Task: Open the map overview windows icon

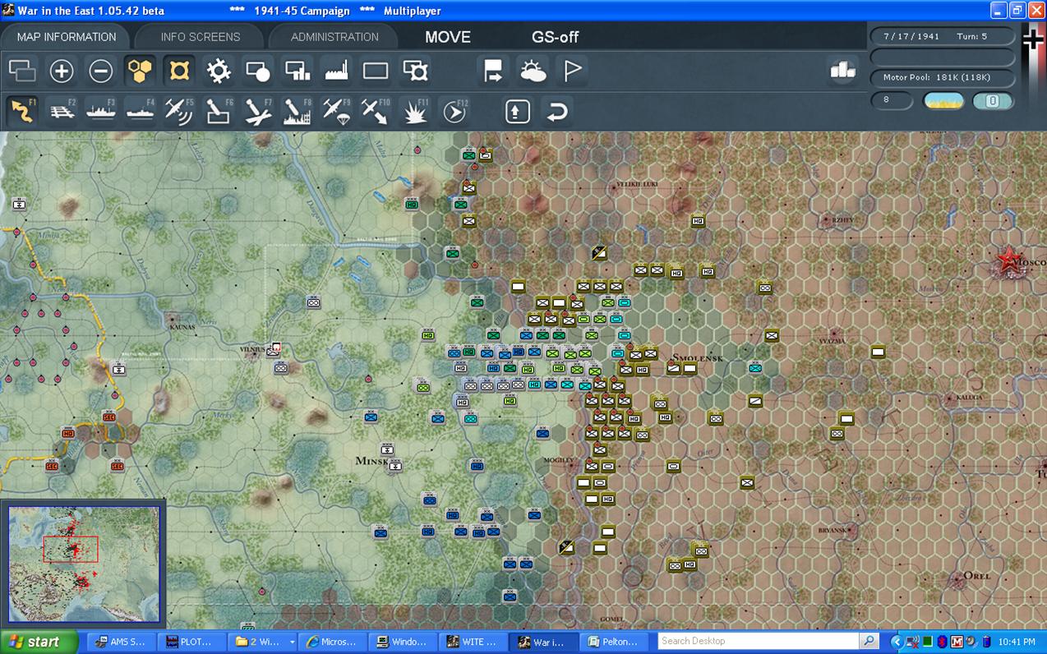Action: (22, 71)
